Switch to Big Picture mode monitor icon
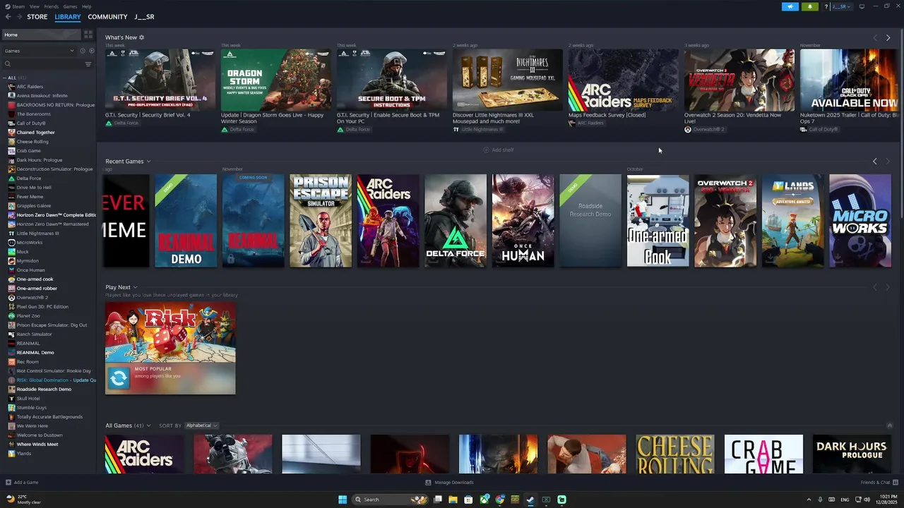904x508 pixels. click(862, 6)
